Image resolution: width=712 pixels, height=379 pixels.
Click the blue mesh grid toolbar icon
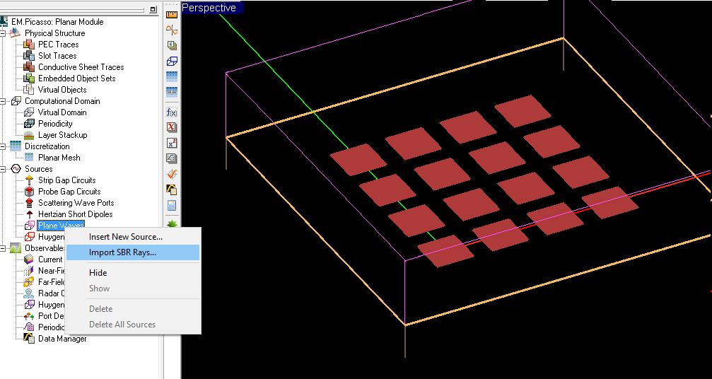pos(171,76)
